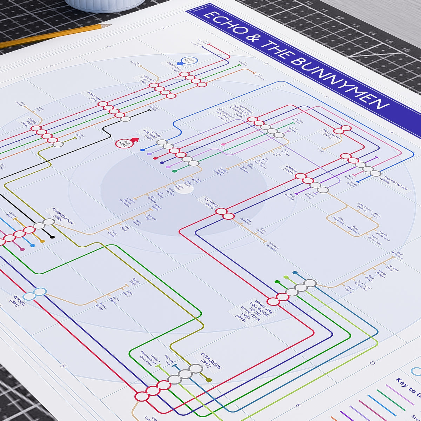Click the name 'Paul Williams'

pos(397,254)
